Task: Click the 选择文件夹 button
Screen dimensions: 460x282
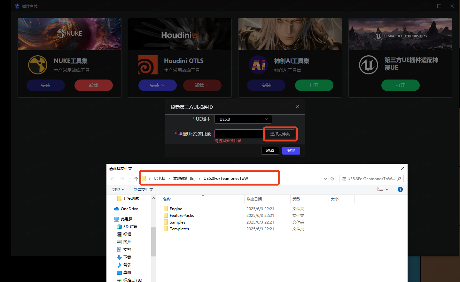Action: 280,134
